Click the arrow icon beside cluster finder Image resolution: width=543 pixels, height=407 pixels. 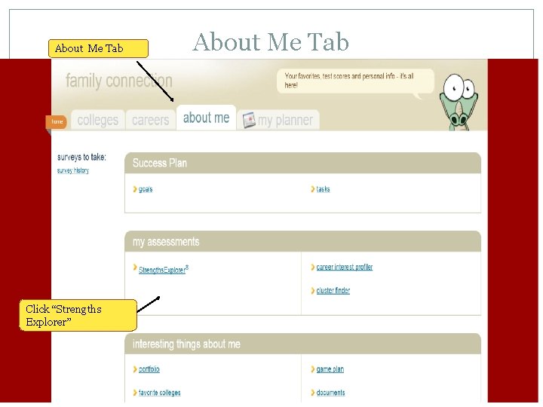pos(313,291)
